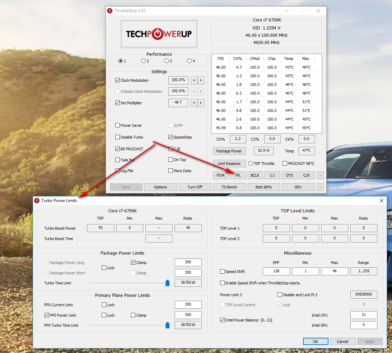Click the Package Power Long value field

(x=188, y=262)
